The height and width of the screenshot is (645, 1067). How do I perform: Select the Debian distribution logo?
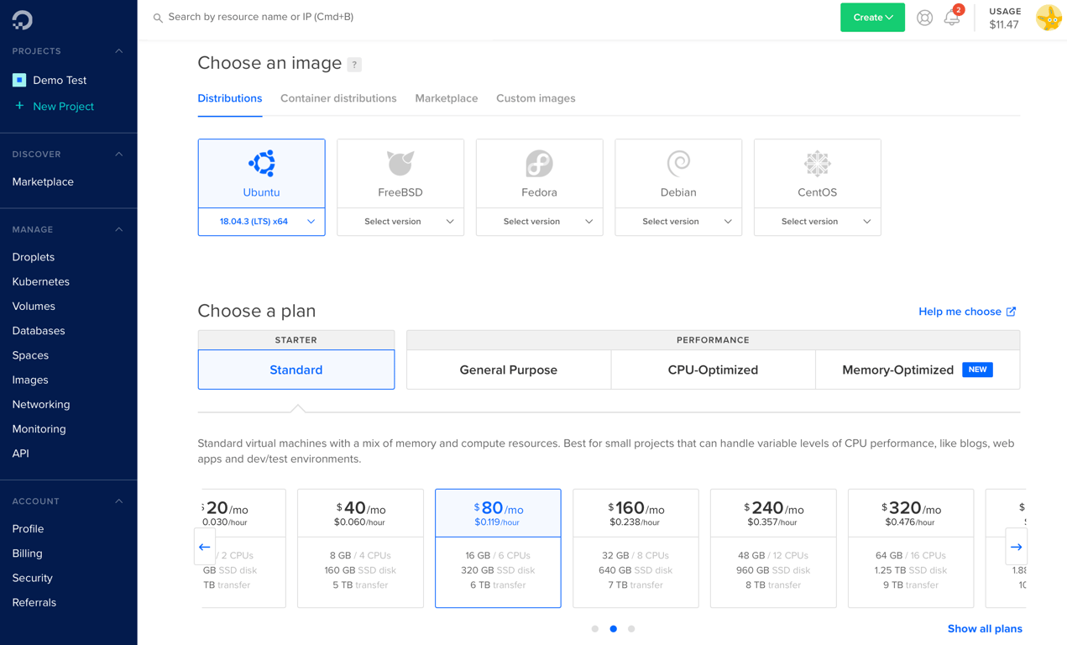(678, 163)
